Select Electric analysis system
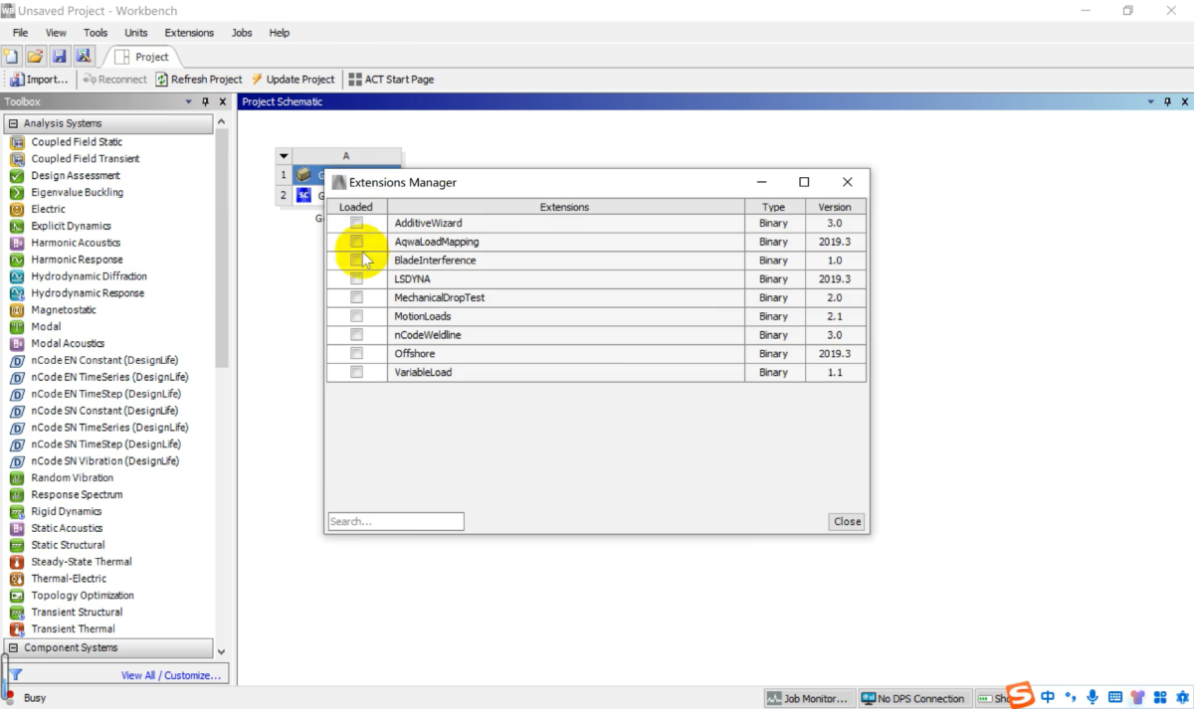 click(x=48, y=209)
